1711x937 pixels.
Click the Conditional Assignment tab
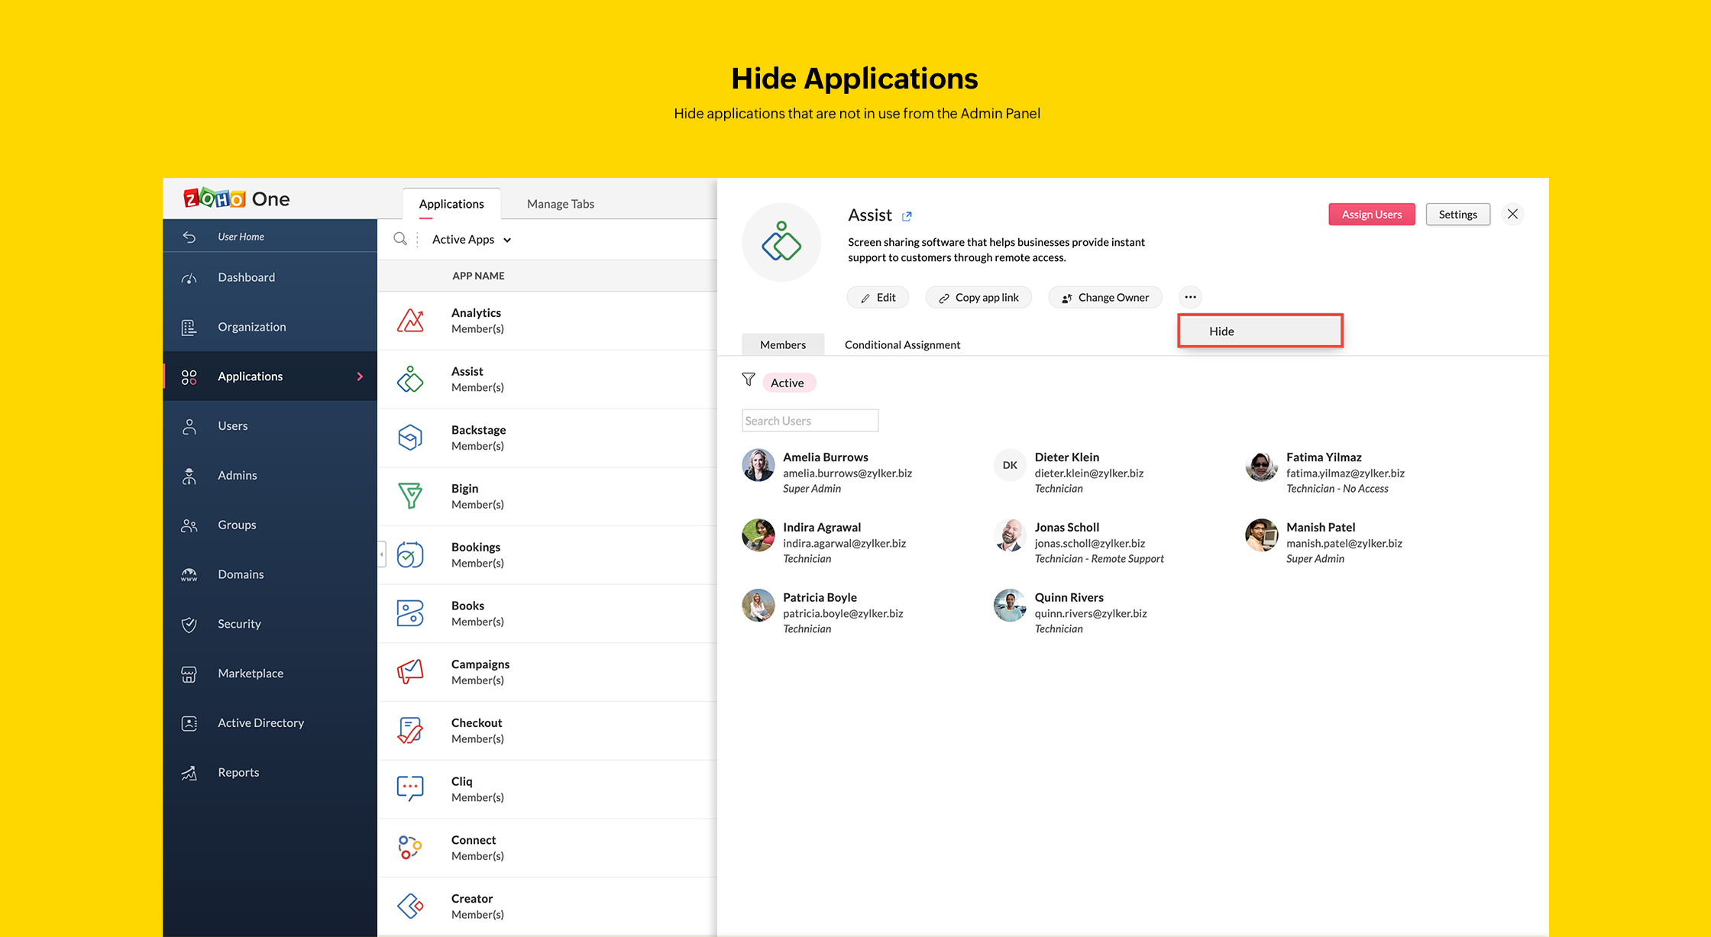click(901, 344)
